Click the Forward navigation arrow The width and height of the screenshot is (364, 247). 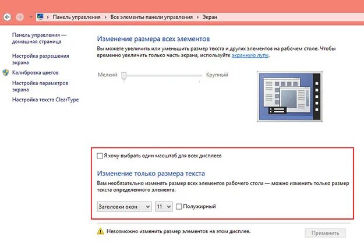pos(20,17)
